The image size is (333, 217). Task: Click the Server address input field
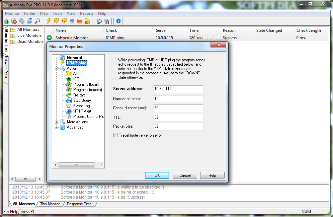pos(178,89)
